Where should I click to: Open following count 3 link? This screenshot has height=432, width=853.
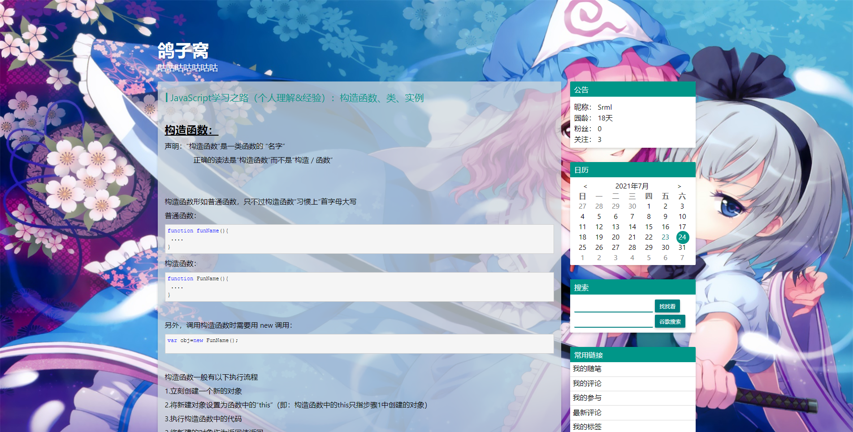[x=600, y=140]
